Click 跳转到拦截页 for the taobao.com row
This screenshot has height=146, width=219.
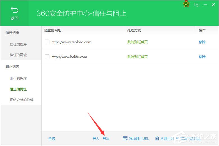coord(138,42)
